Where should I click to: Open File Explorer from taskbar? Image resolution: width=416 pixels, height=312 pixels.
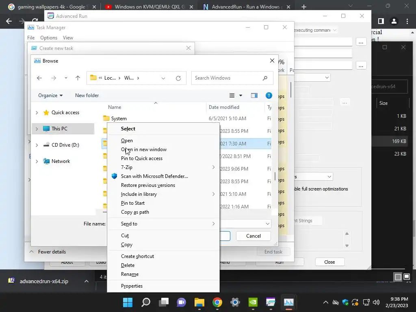coord(199,302)
